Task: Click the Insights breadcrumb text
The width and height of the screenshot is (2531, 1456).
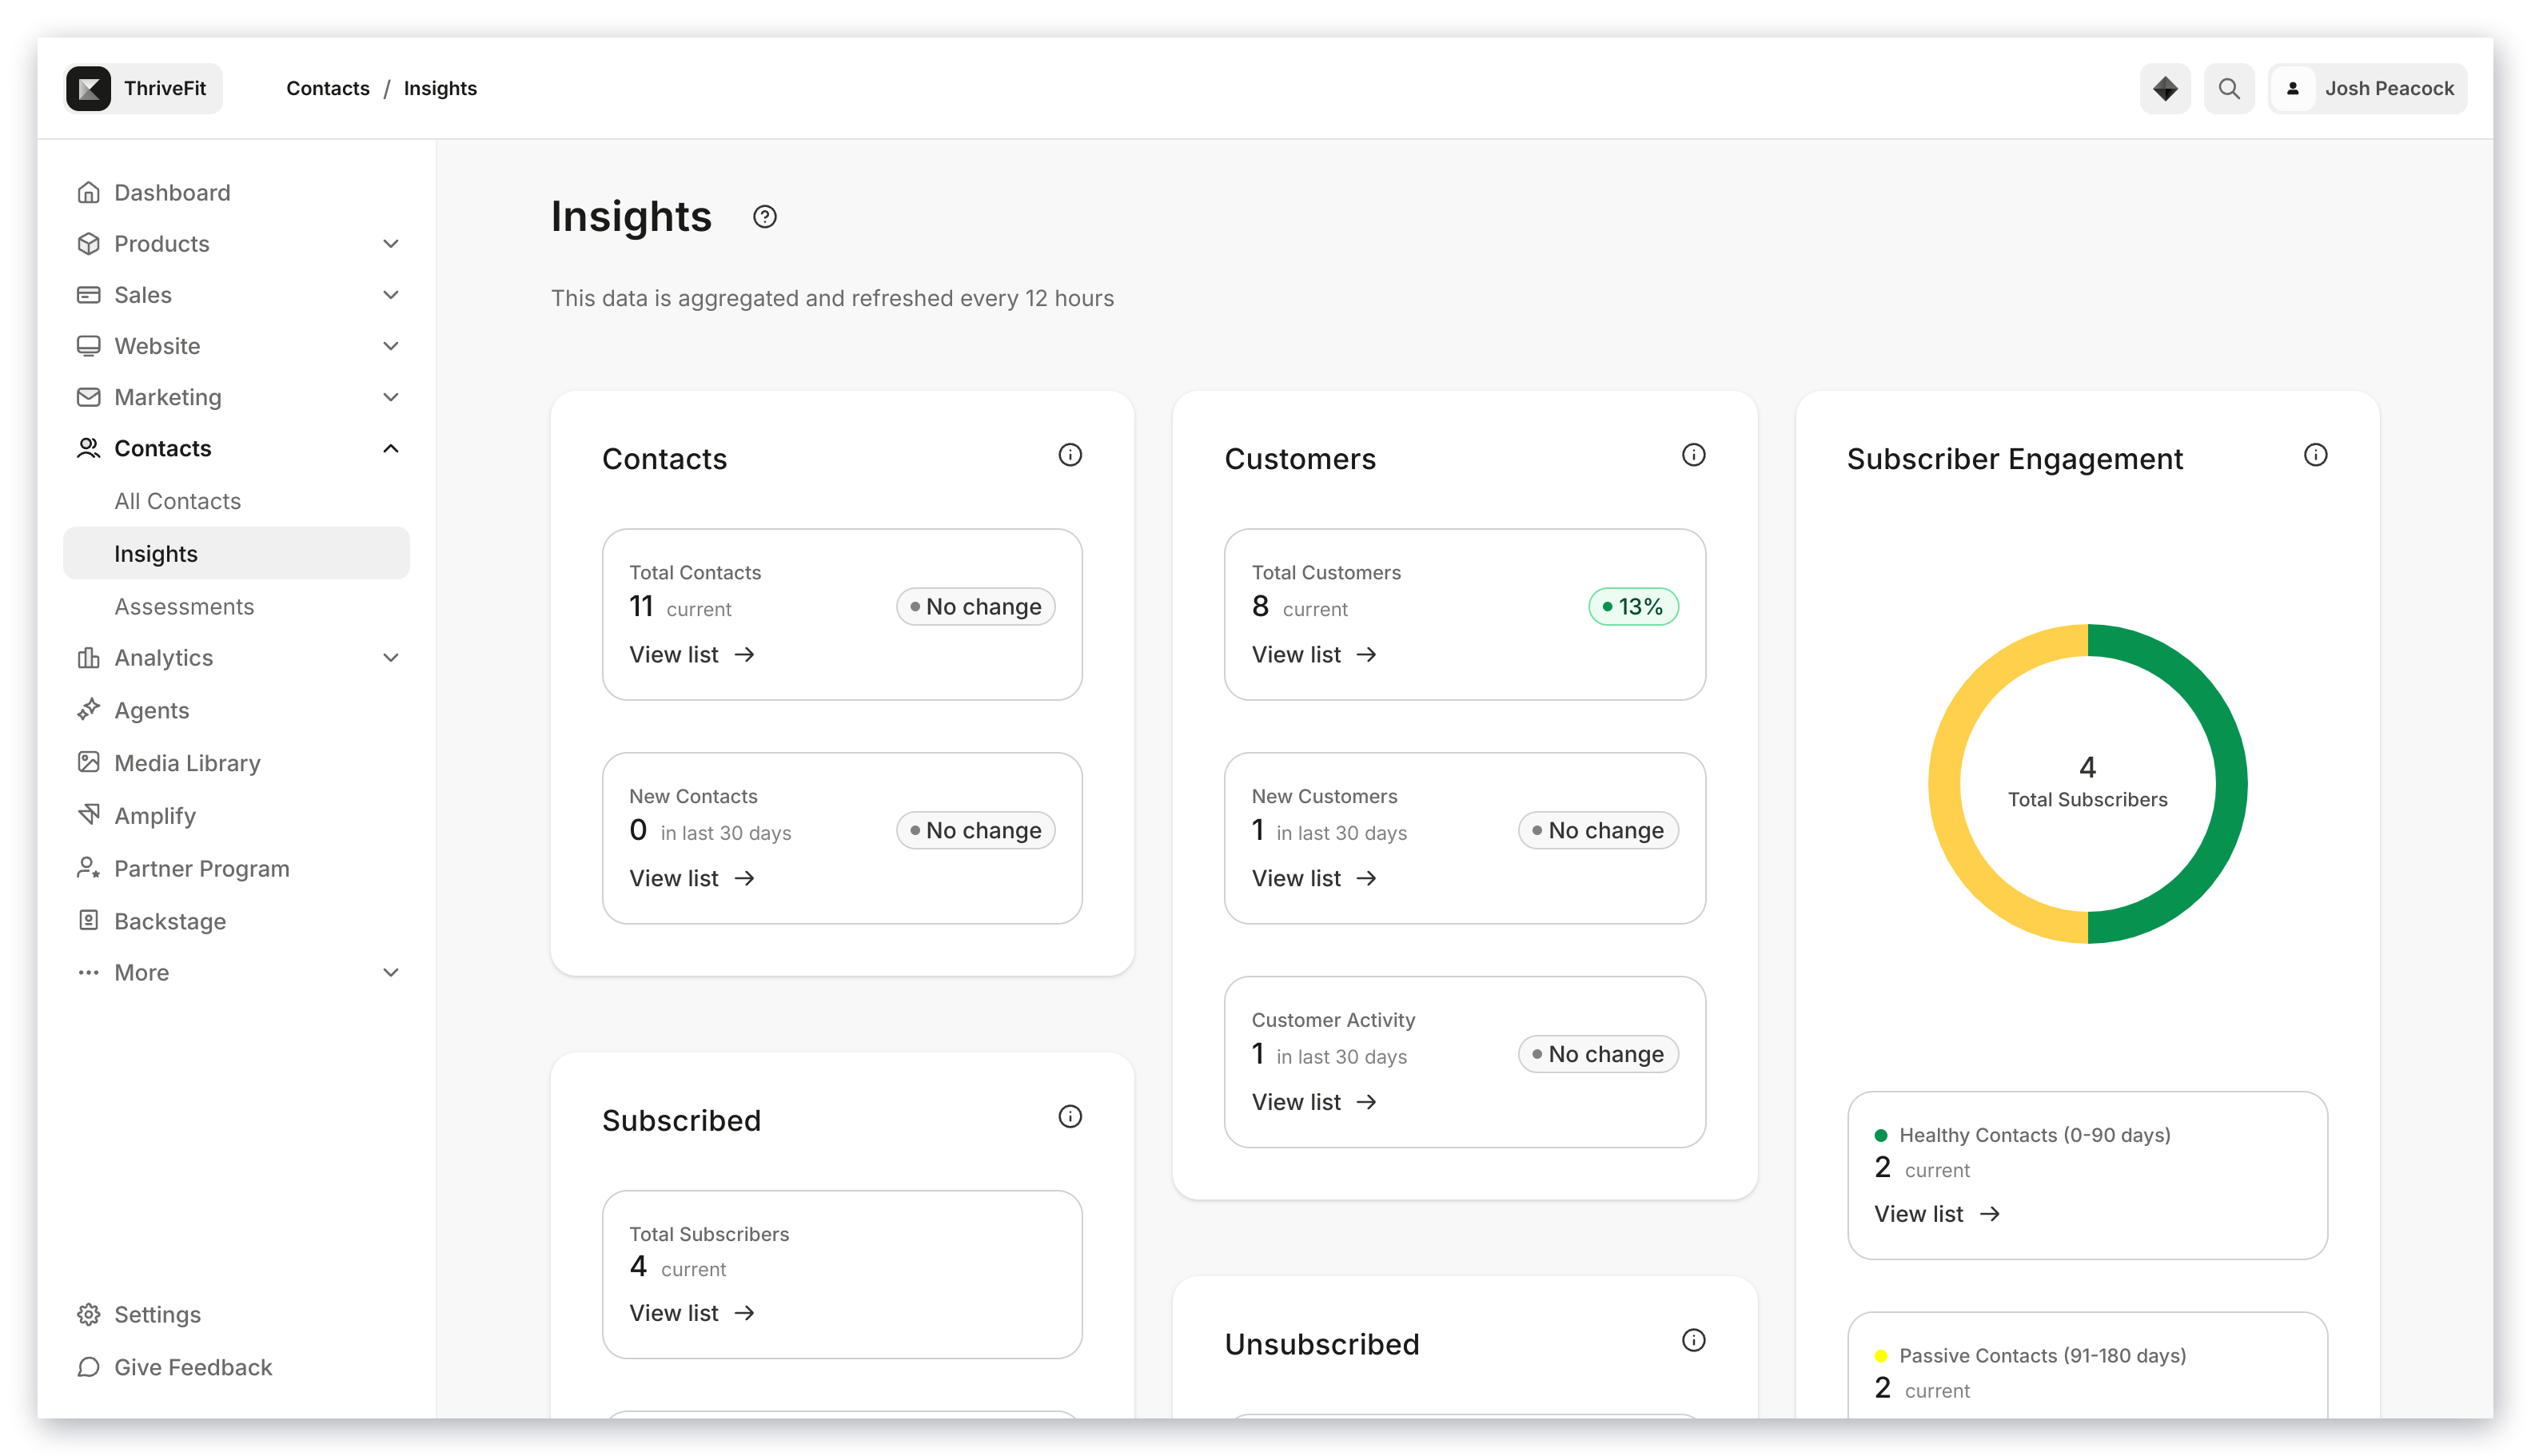Action: 440,88
